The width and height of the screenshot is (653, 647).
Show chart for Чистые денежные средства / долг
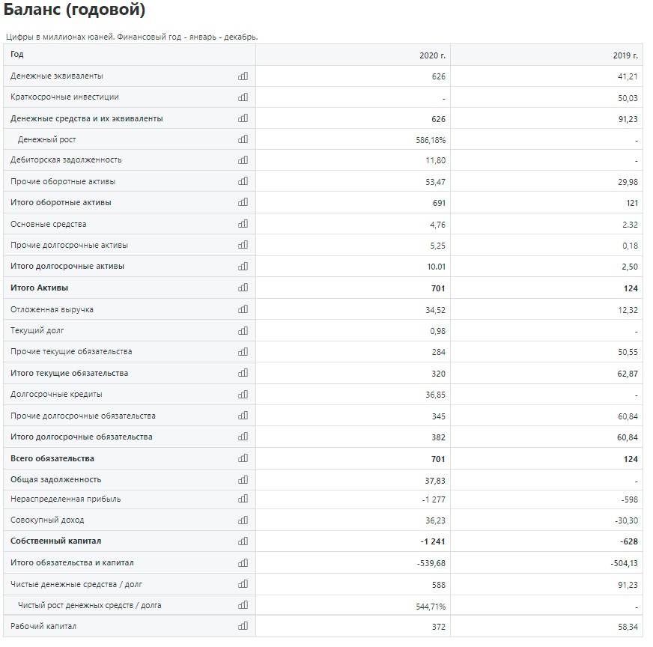pos(243,584)
